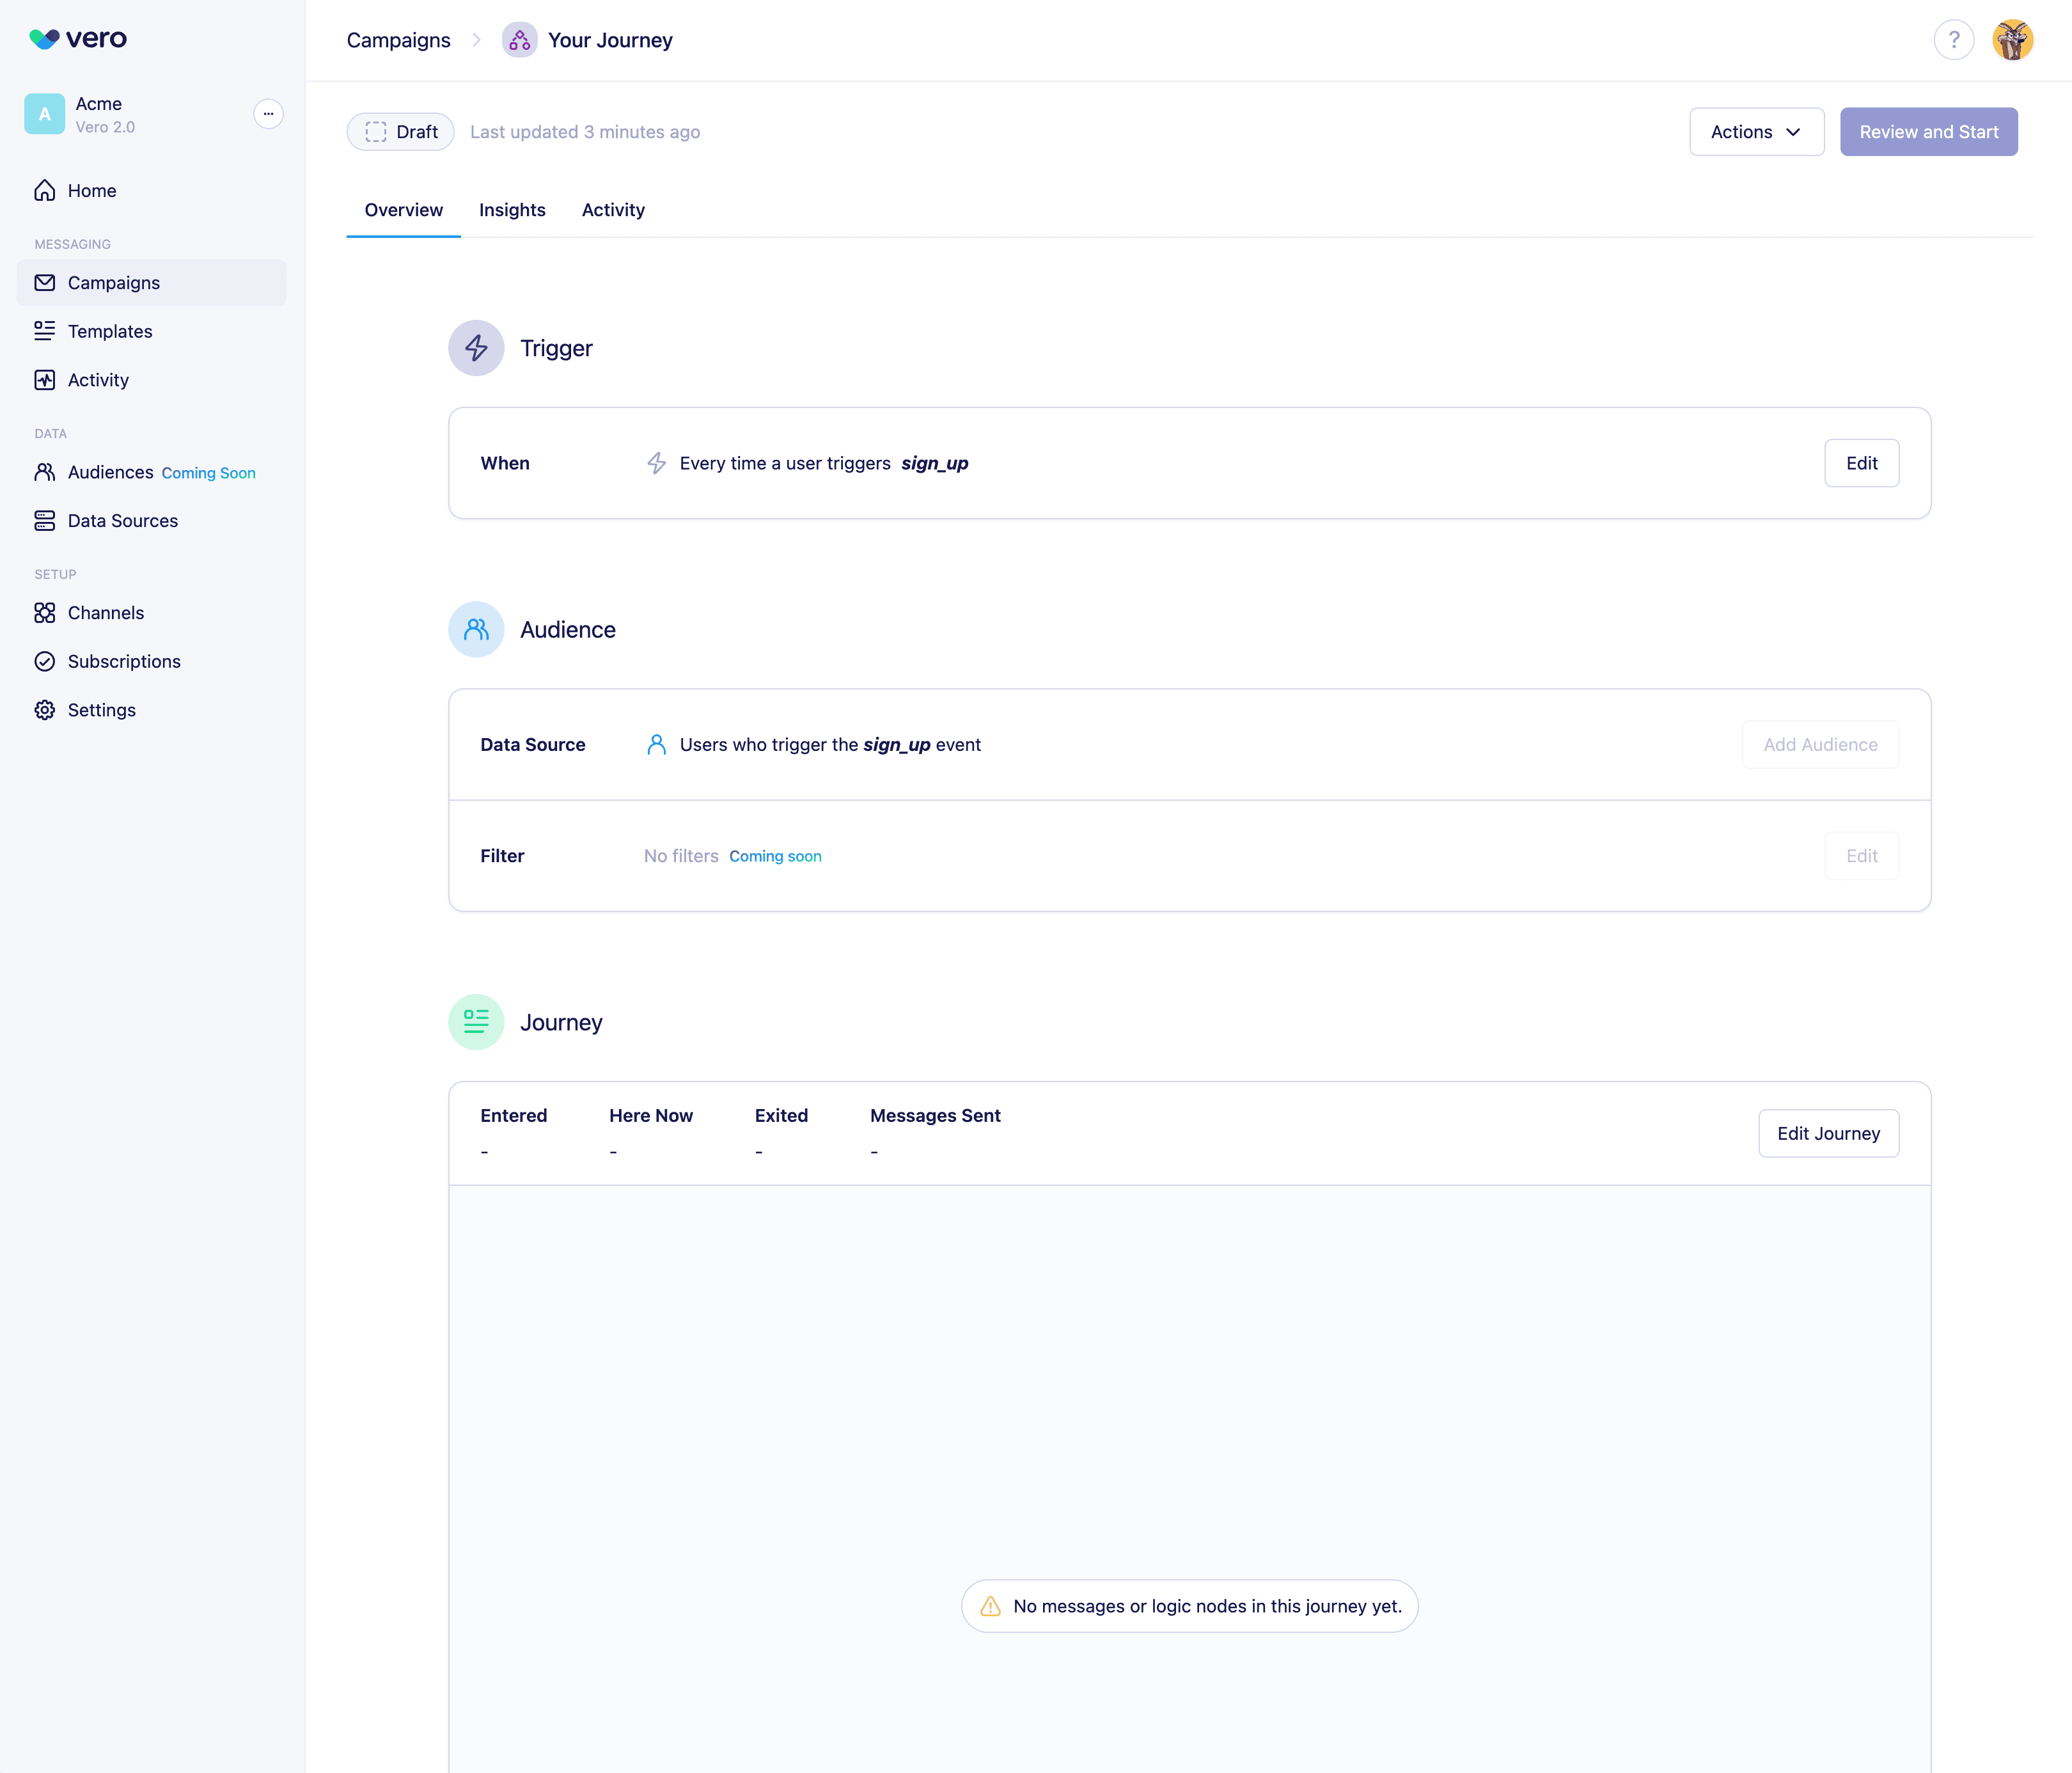This screenshot has height=1773, width=2072.
Task: Click the Review and Start button
Action: coord(1928,132)
